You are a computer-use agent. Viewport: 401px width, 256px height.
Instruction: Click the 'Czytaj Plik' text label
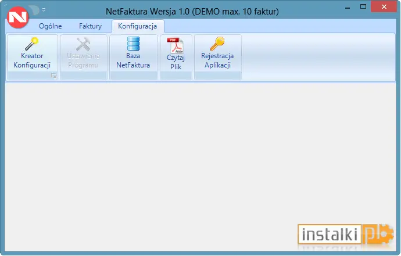tap(176, 62)
